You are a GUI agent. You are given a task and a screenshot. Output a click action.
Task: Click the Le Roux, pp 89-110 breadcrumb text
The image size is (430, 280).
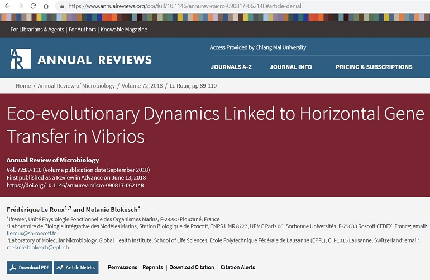click(193, 86)
